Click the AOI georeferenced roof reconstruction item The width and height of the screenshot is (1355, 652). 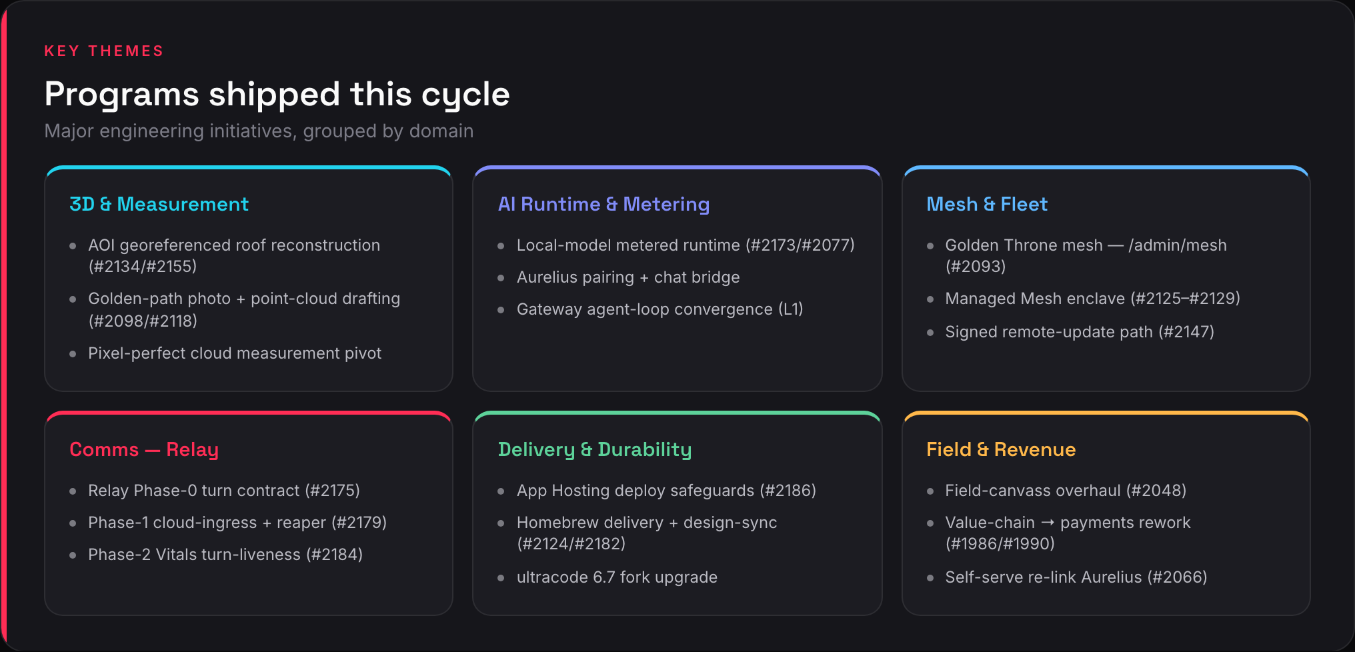[234, 255]
